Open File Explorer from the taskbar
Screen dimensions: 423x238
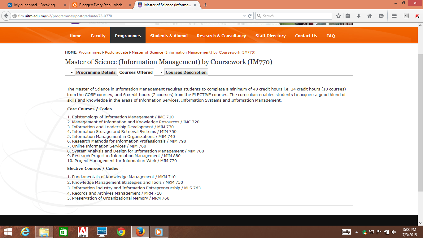[44, 232]
